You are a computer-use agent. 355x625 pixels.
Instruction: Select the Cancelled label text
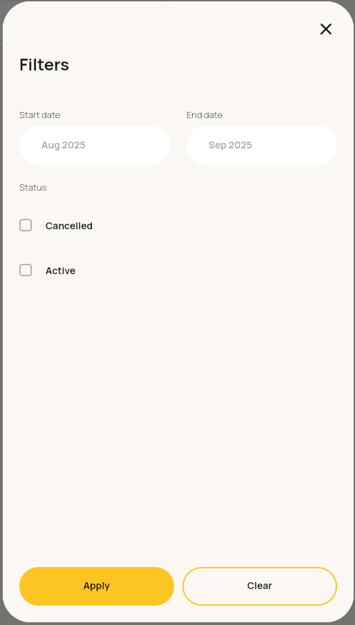coord(69,226)
